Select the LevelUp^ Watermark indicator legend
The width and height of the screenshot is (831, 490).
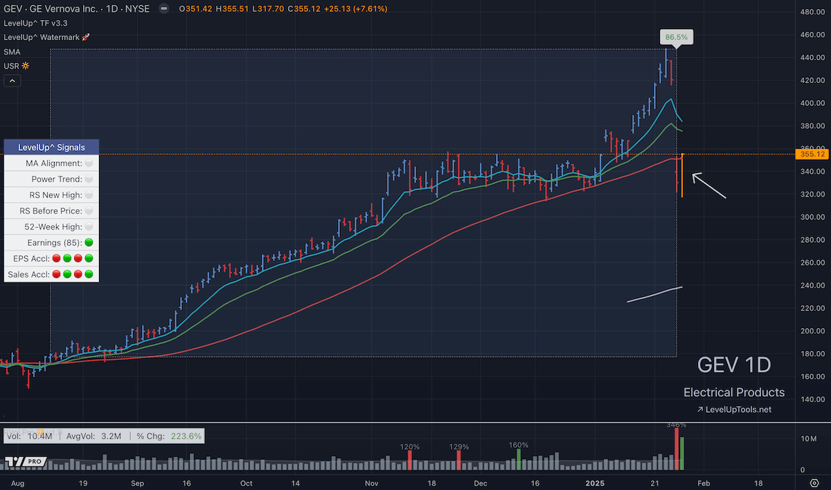47,37
